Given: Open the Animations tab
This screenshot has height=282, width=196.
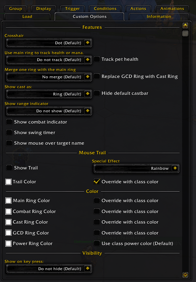Looking at the screenshot, I should tap(172, 9).
